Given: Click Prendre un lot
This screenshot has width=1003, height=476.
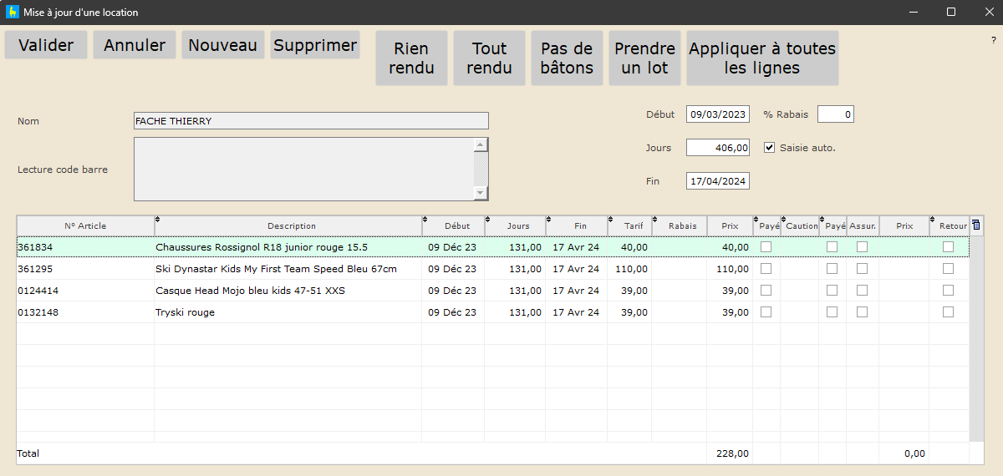Looking at the screenshot, I should pyautogui.click(x=644, y=58).
